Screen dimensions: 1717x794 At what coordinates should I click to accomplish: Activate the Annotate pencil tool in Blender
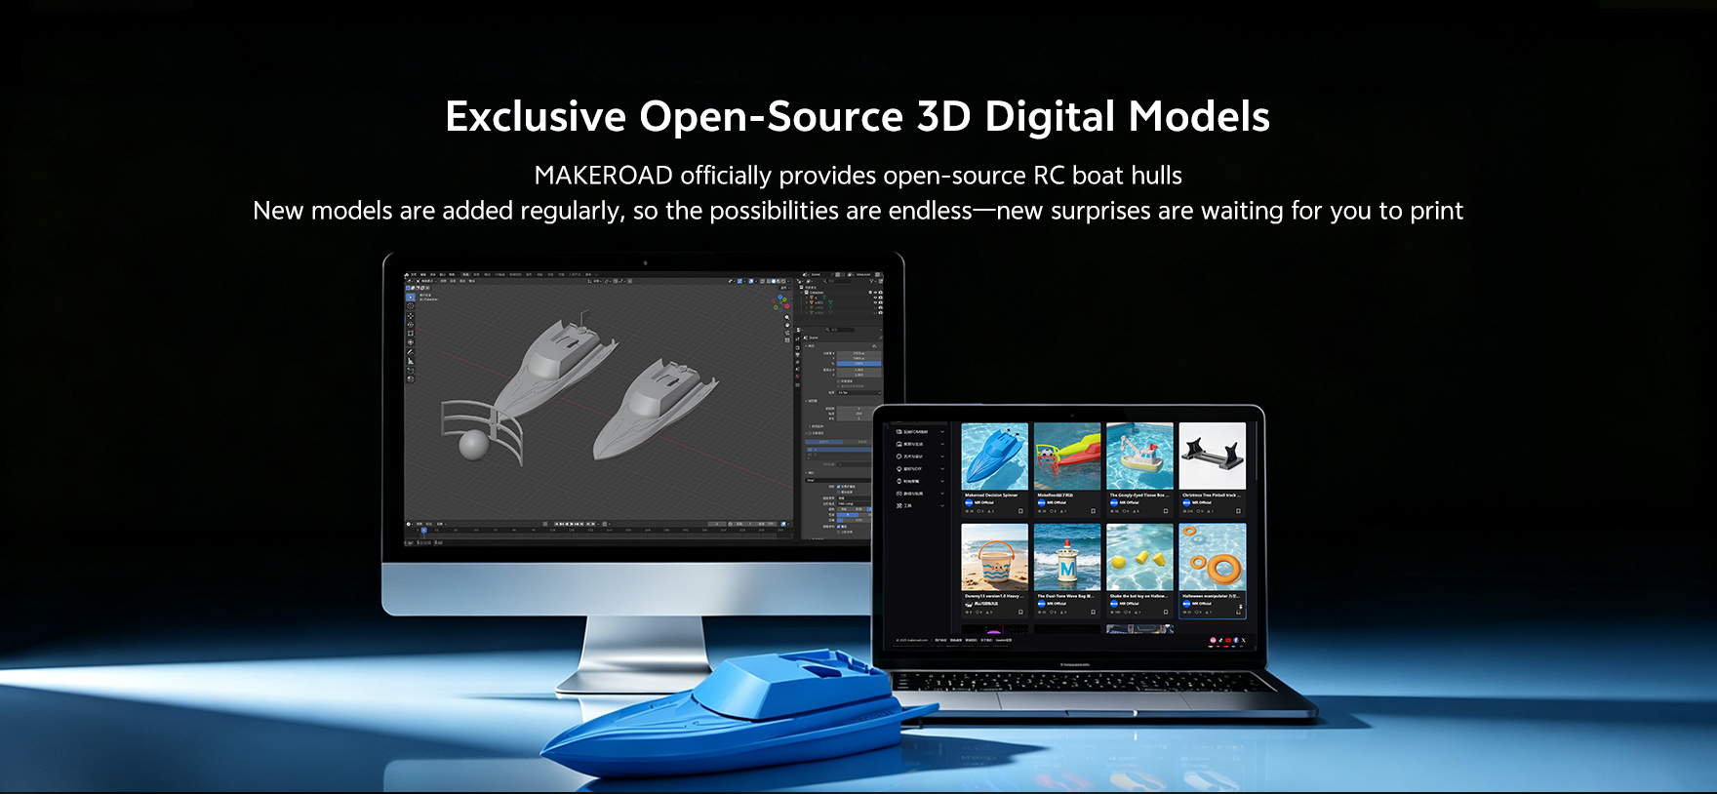[411, 352]
